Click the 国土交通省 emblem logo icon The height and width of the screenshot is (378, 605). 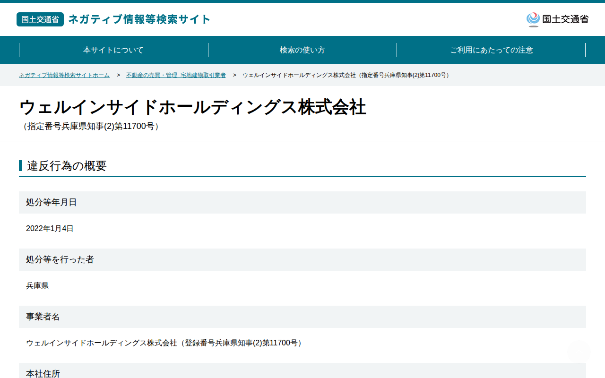click(533, 19)
